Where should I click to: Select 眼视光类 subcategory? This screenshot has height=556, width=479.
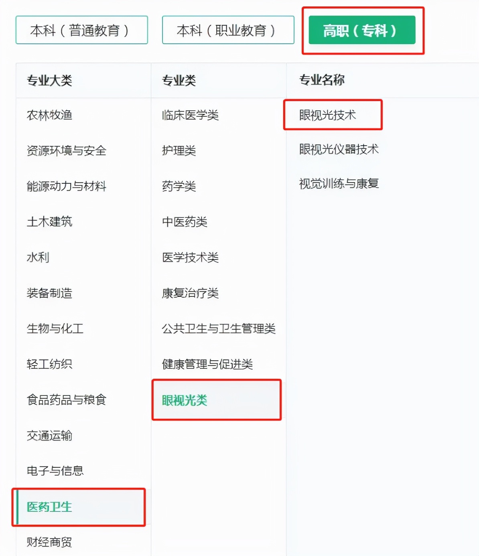point(185,400)
